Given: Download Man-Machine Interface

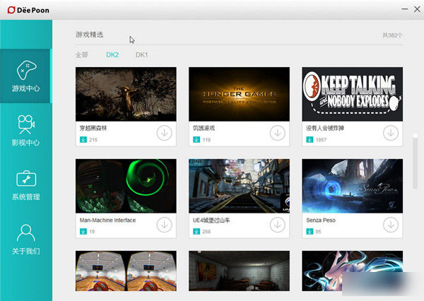Looking at the screenshot, I should click(x=164, y=225).
